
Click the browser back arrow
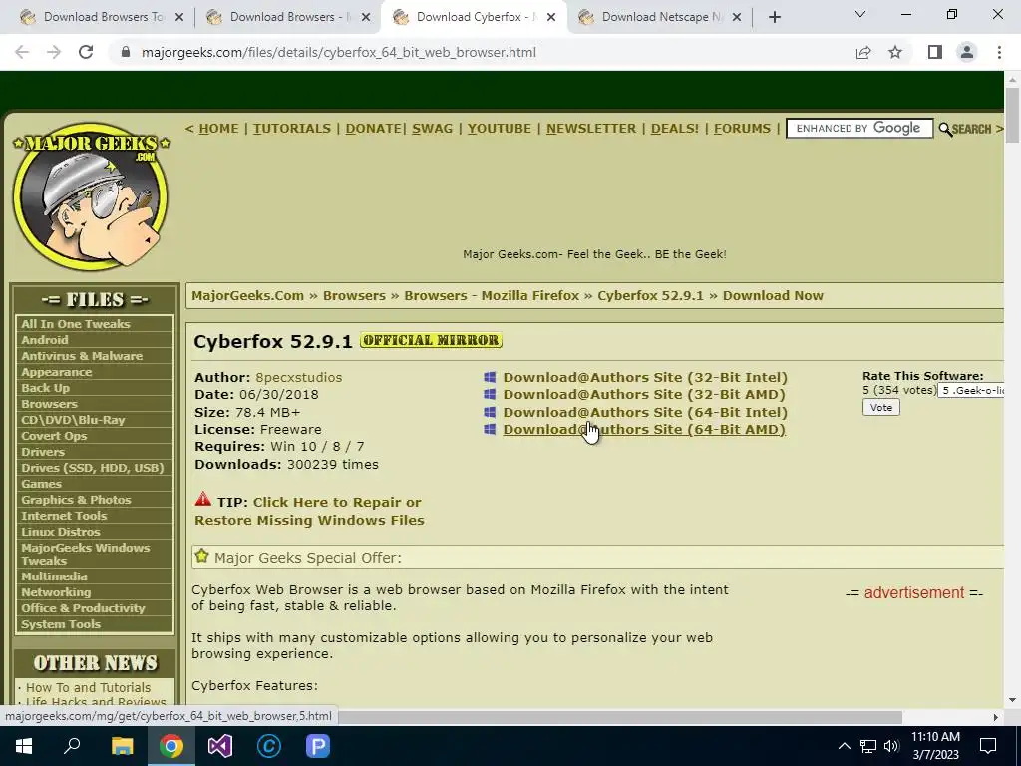click(x=22, y=52)
